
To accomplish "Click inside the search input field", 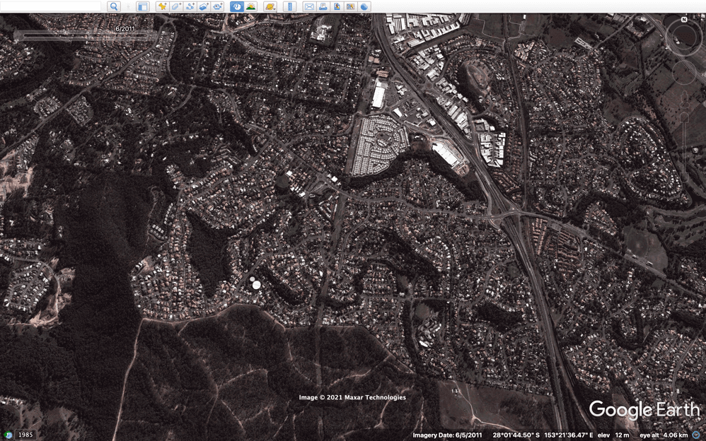I will [50, 6].
